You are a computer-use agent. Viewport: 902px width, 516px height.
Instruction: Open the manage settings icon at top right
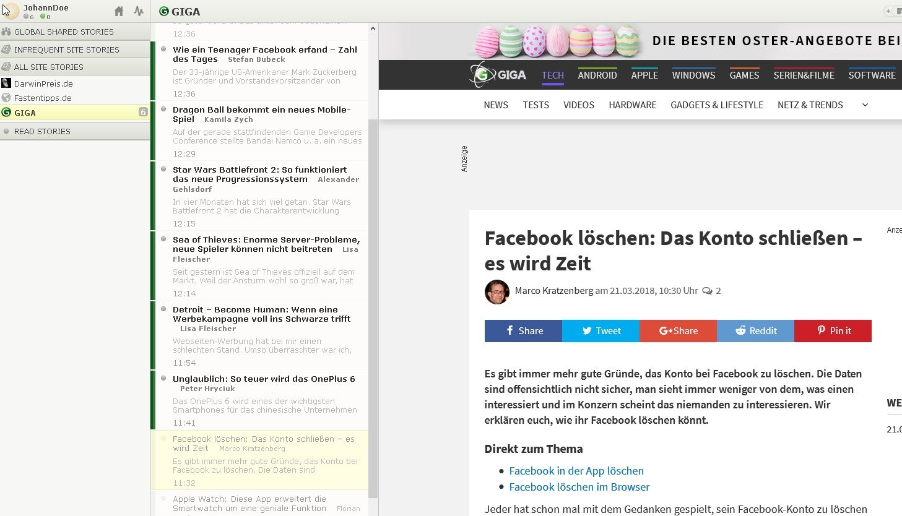coord(898,11)
